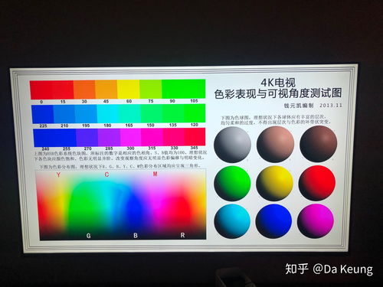Click the number label 0 under the red block
The height and width of the screenshot is (287, 383).
41,102
